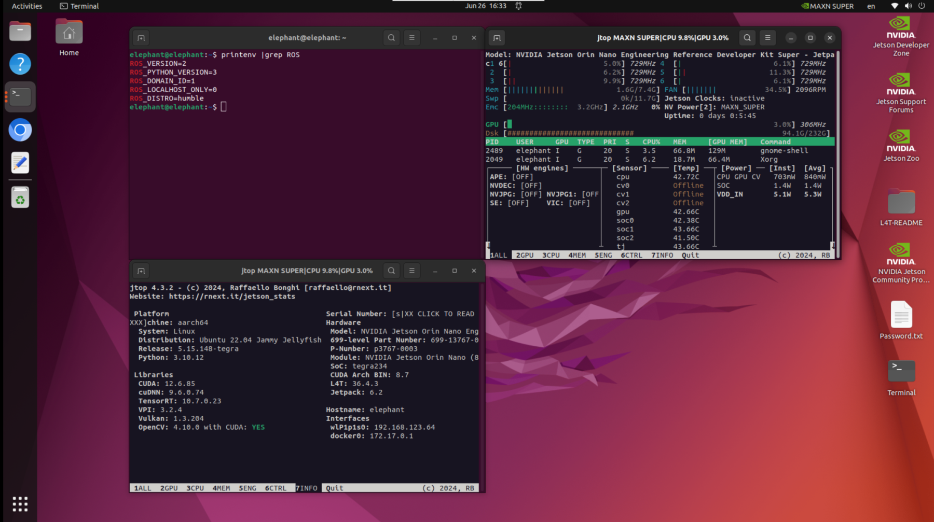Open the Activities overview
934x522 pixels.
coord(27,6)
